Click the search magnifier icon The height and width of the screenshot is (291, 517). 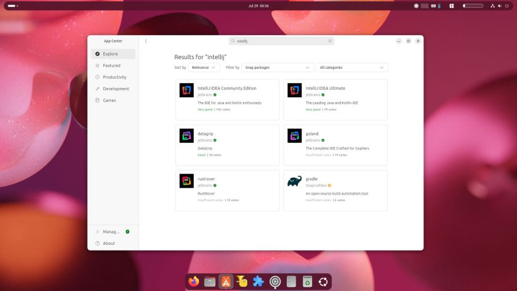[233, 41]
